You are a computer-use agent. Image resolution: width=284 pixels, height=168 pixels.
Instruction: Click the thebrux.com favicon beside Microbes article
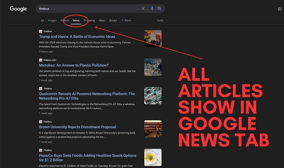click(41, 60)
